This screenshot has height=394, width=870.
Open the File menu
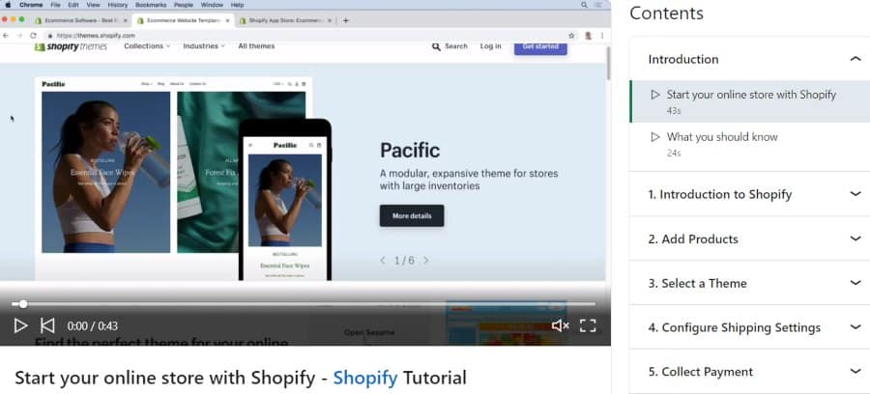(x=55, y=5)
